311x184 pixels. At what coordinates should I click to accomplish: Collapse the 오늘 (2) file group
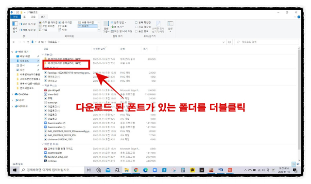click(43, 55)
